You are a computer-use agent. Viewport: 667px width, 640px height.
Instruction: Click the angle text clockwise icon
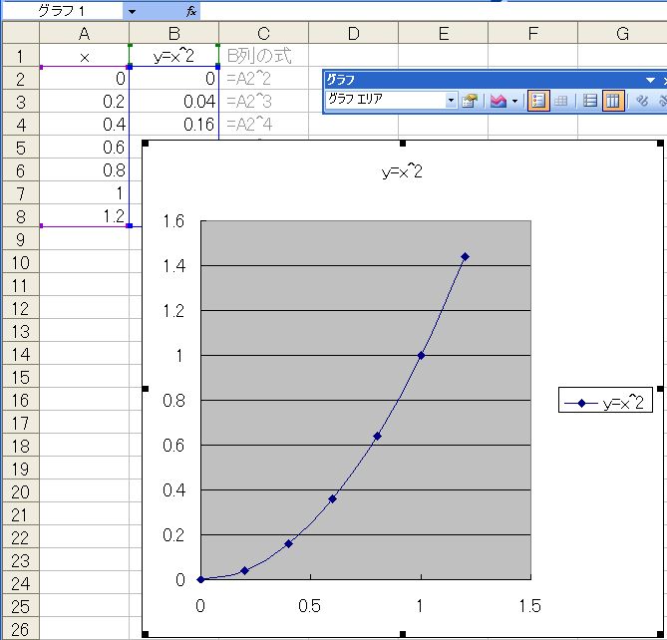tap(643, 101)
